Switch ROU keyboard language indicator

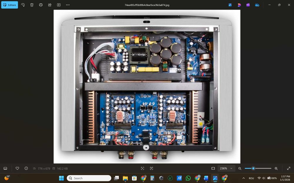click(251, 178)
